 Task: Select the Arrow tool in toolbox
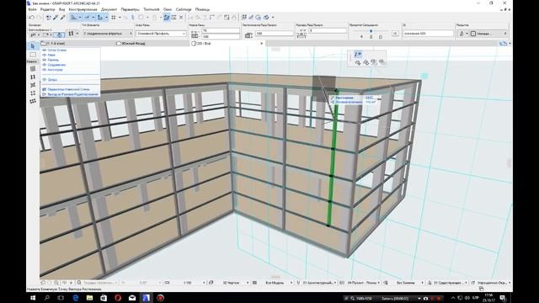(x=33, y=45)
